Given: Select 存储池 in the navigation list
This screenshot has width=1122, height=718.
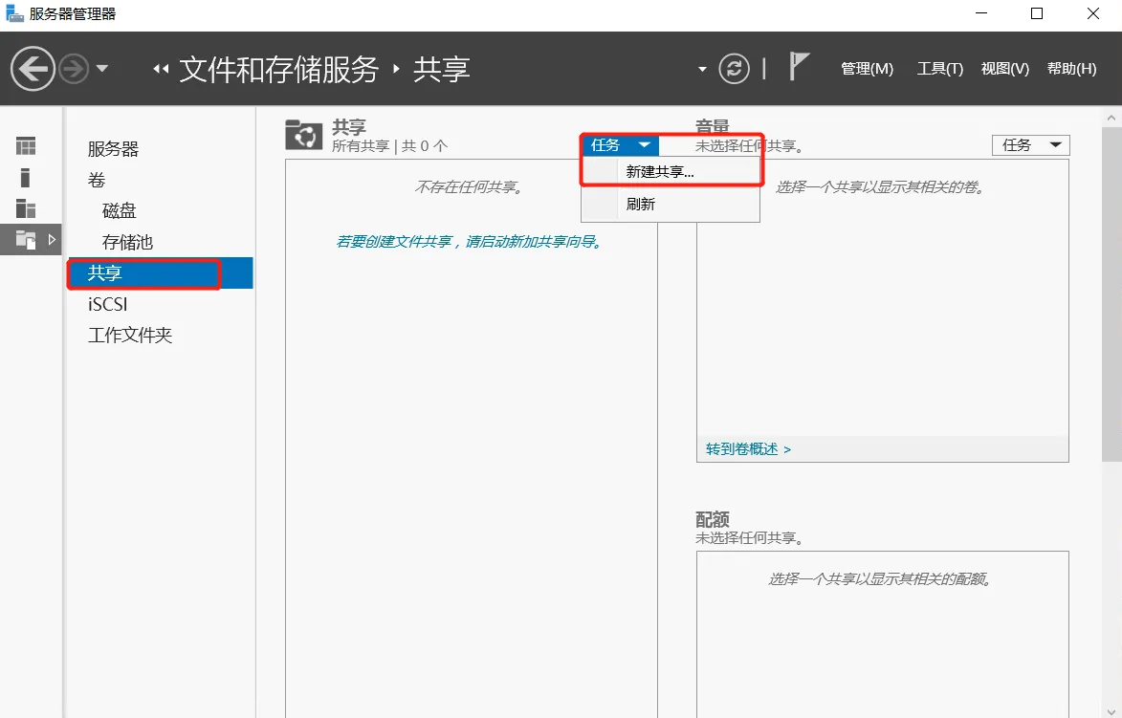Looking at the screenshot, I should click(x=127, y=242).
